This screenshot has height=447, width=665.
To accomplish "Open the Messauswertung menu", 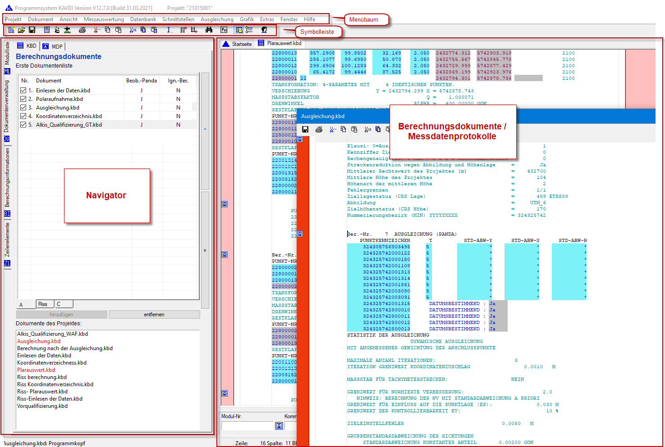I will click(x=104, y=19).
